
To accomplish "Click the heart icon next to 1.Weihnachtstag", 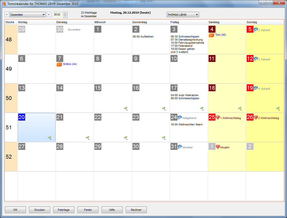I will [218, 117].
